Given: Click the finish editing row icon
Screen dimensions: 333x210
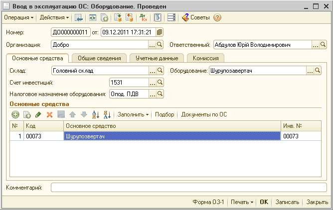Looking at the screenshot, I should (x=61, y=114).
